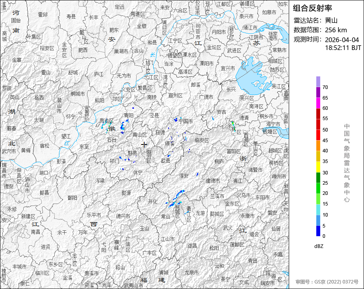Click the 青田 label
This screenshot has height=289, width=364.
(x=253, y=261)
